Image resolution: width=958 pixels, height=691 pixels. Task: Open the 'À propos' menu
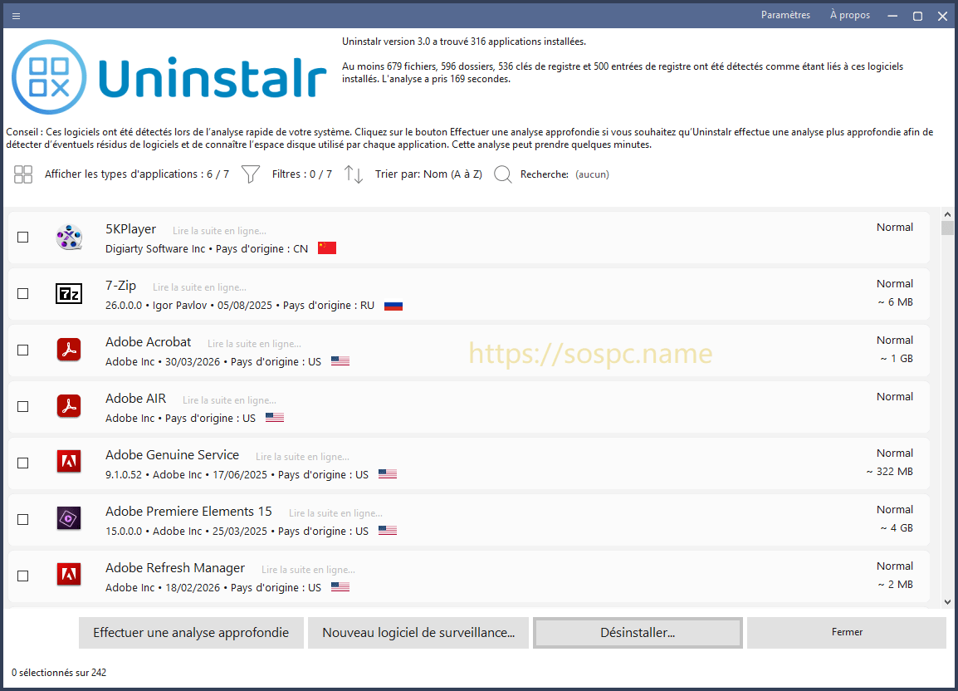pos(849,15)
